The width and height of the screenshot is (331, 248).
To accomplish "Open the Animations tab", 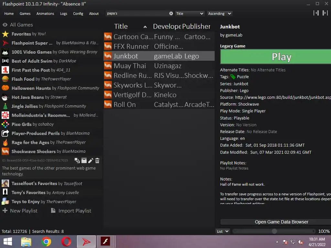I will coord(45,14).
